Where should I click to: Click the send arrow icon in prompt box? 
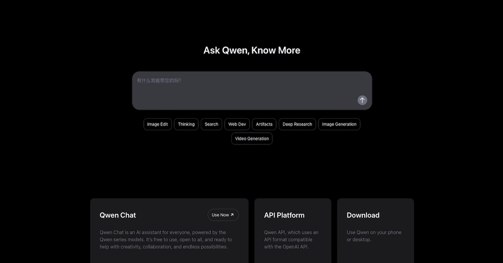362,100
